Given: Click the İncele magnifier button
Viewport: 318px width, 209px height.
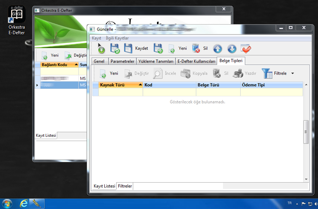Looking at the screenshot, I should coord(164,73).
